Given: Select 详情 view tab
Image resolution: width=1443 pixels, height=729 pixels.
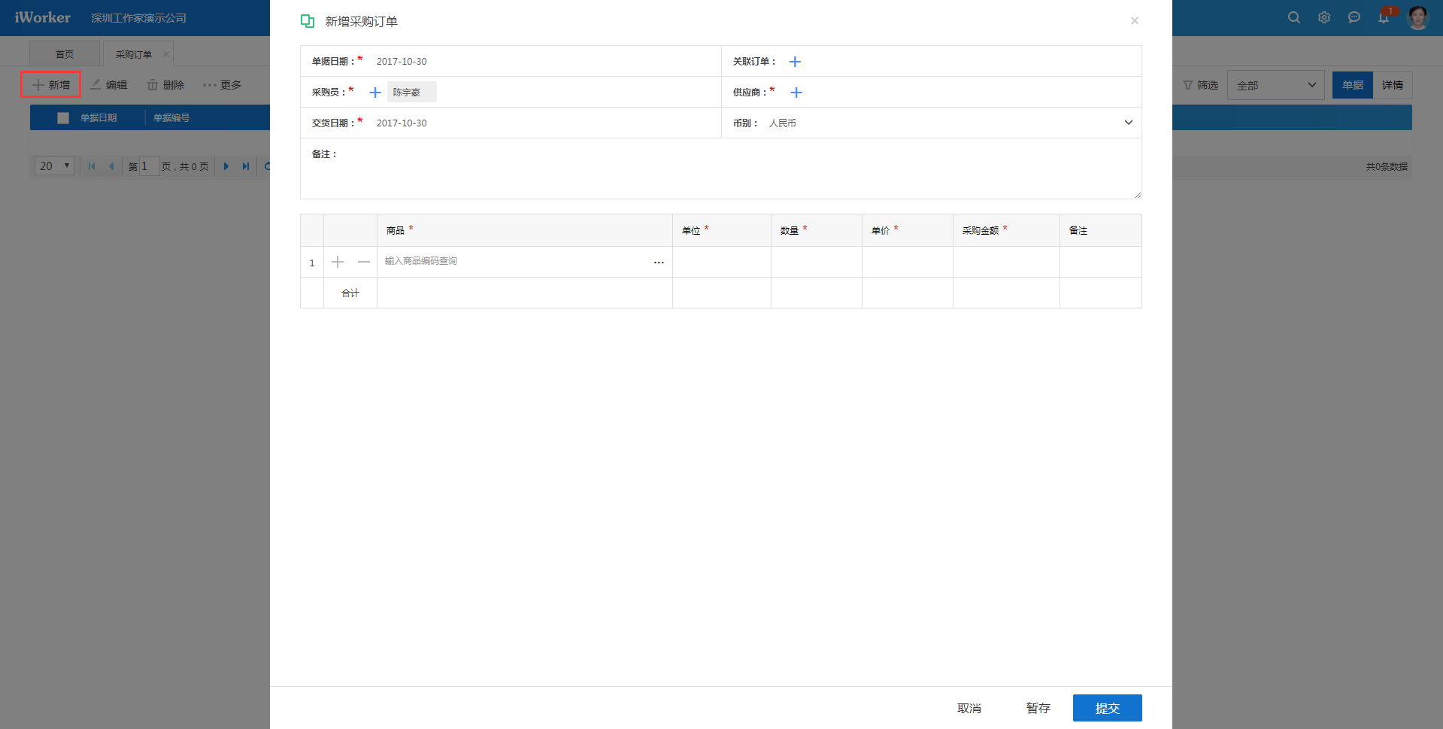Looking at the screenshot, I should 1393,85.
